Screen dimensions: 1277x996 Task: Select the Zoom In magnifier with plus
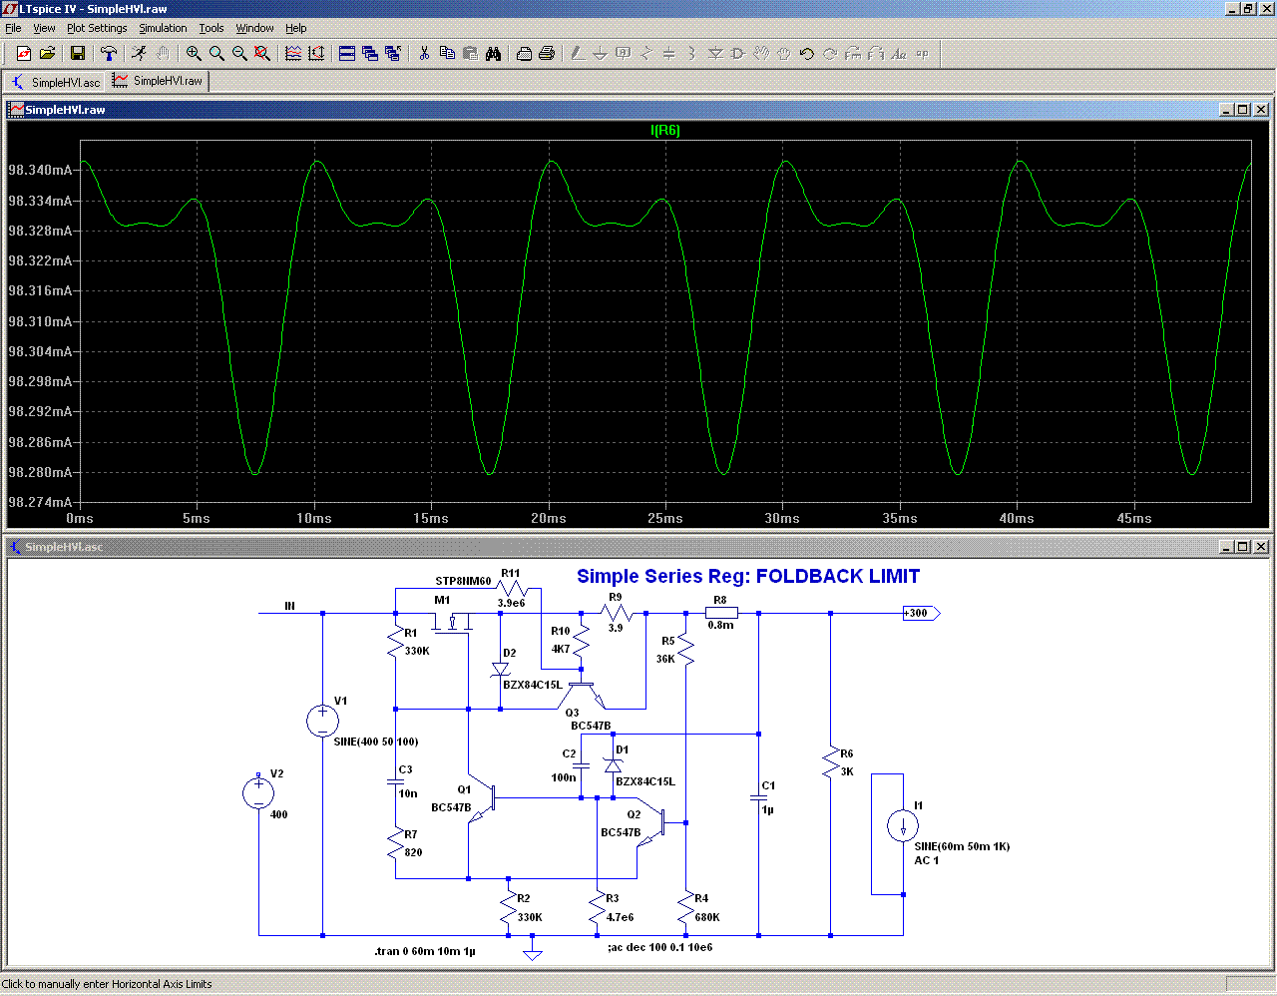[194, 53]
